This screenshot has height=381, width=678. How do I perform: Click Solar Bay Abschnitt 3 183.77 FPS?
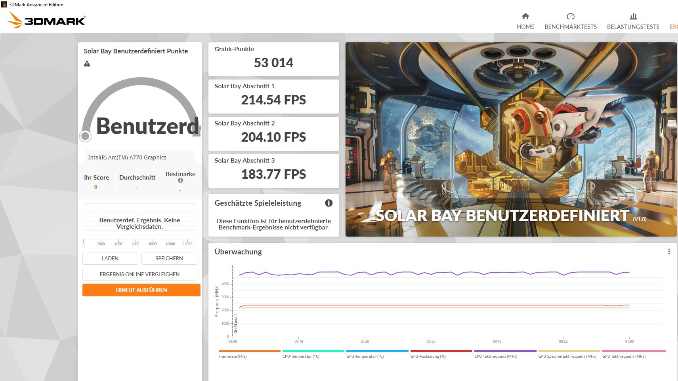pyautogui.click(x=274, y=171)
